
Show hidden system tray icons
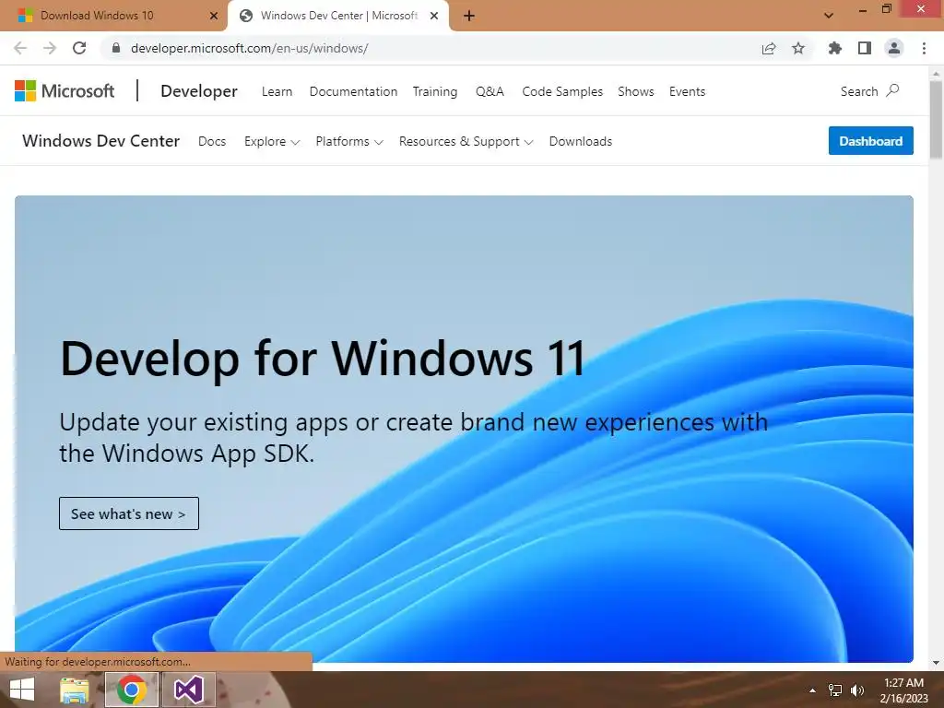tap(812, 690)
